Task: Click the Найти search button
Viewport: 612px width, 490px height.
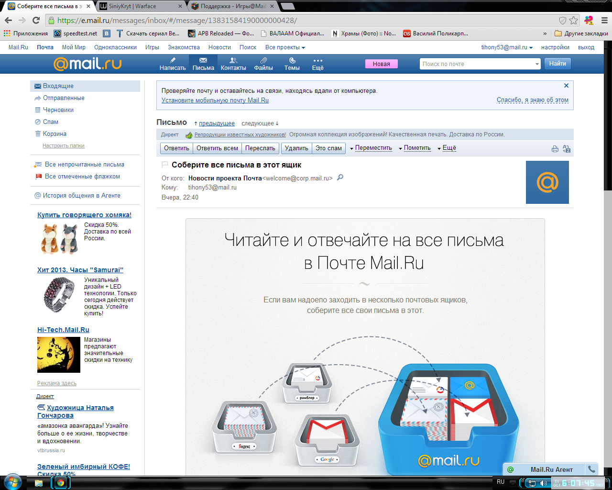Action: pyautogui.click(x=557, y=64)
